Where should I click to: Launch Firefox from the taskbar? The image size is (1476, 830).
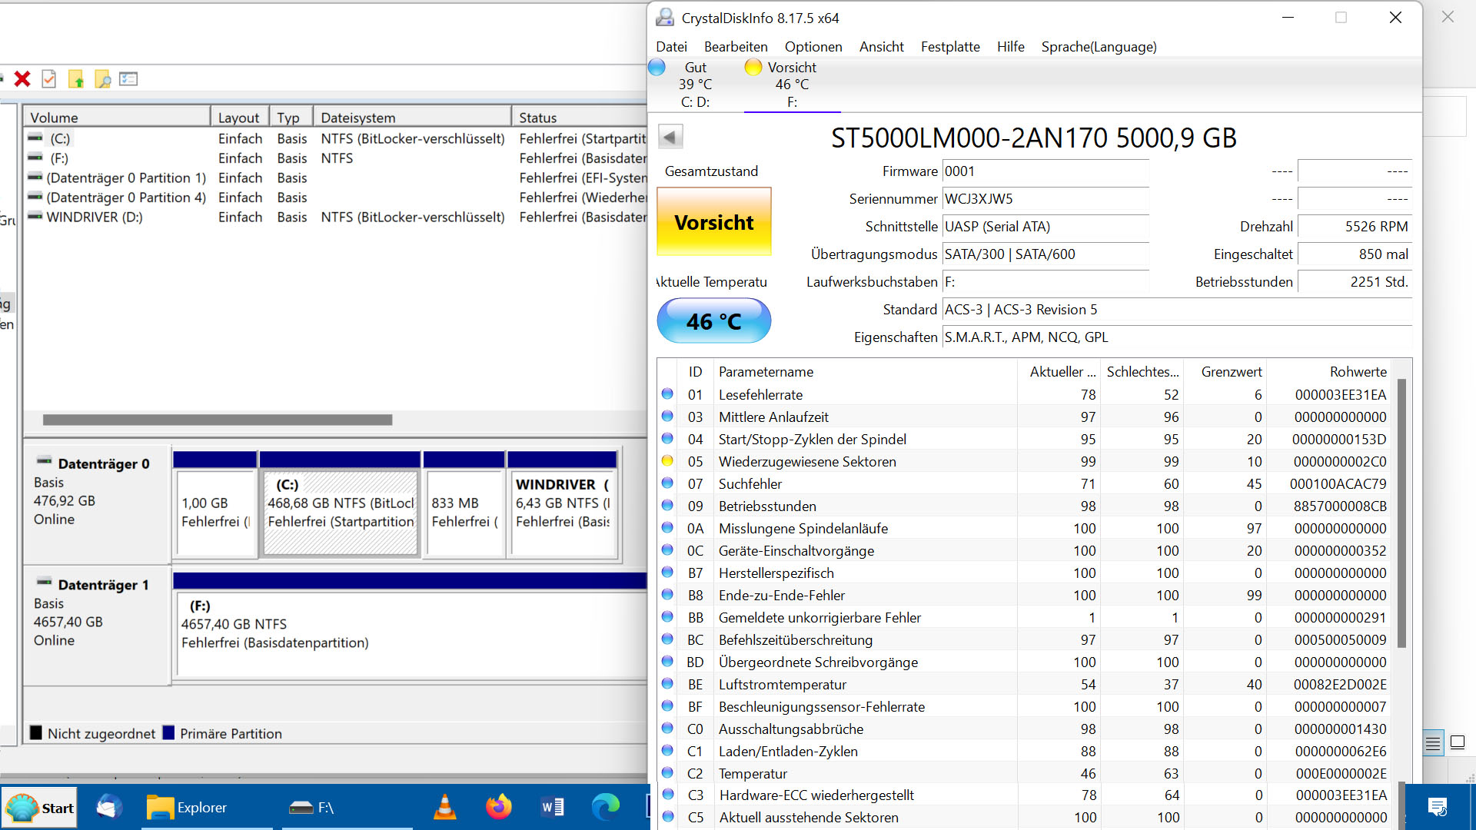pyautogui.click(x=498, y=807)
